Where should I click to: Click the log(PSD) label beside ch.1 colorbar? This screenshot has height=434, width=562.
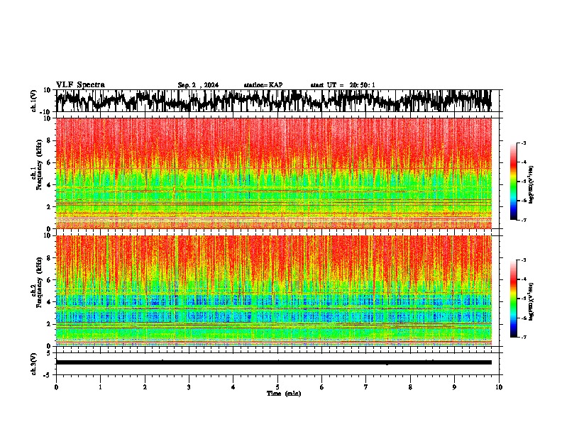(531, 184)
